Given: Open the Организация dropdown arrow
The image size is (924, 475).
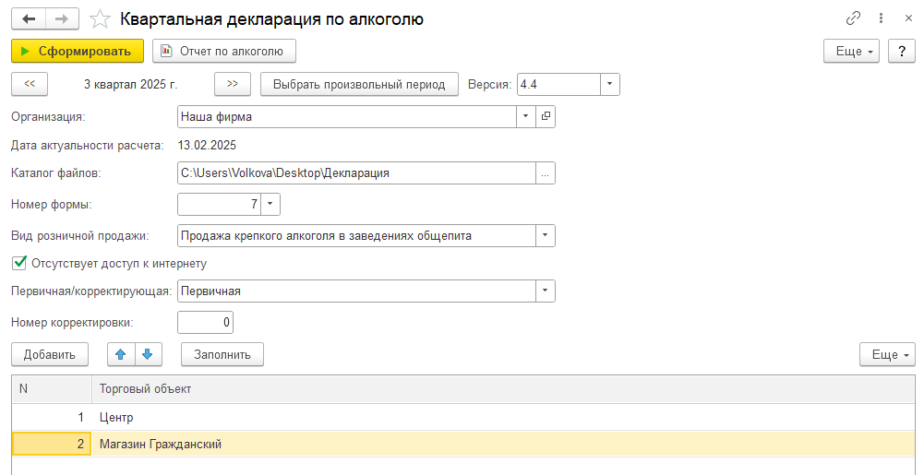Looking at the screenshot, I should coord(525,117).
